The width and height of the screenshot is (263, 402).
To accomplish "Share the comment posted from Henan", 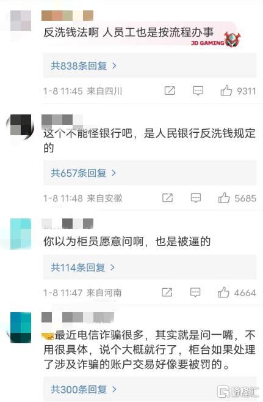I will [167, 292].
